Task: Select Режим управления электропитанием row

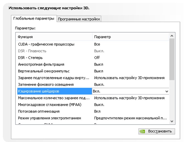Action: coord(49,118)
